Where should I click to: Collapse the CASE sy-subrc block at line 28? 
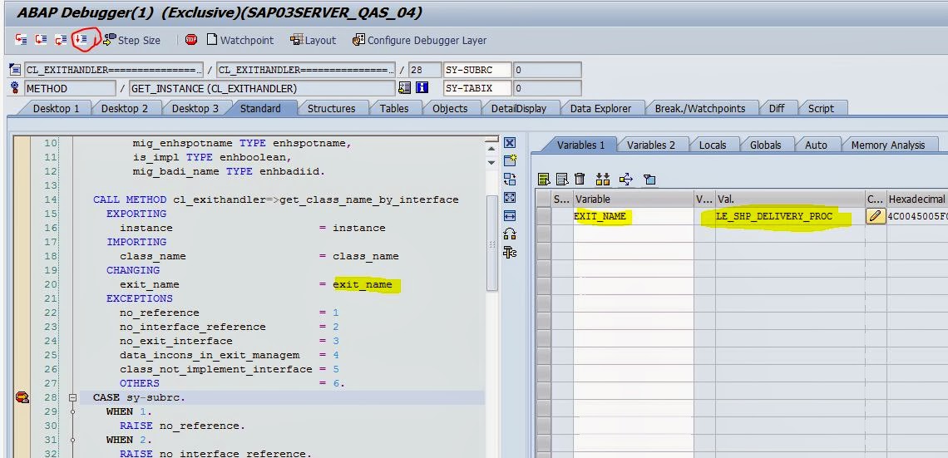pyautogui.click(x=73, y=397)
